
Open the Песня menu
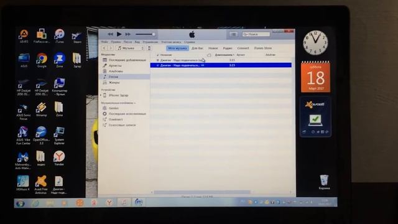click(x=127, y=42)
